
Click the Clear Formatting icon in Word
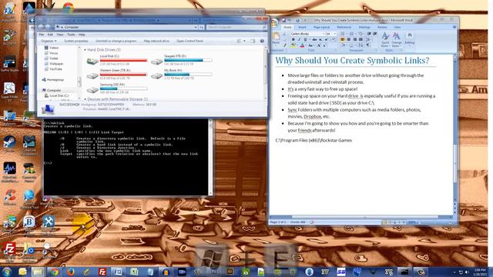[334, 39]
